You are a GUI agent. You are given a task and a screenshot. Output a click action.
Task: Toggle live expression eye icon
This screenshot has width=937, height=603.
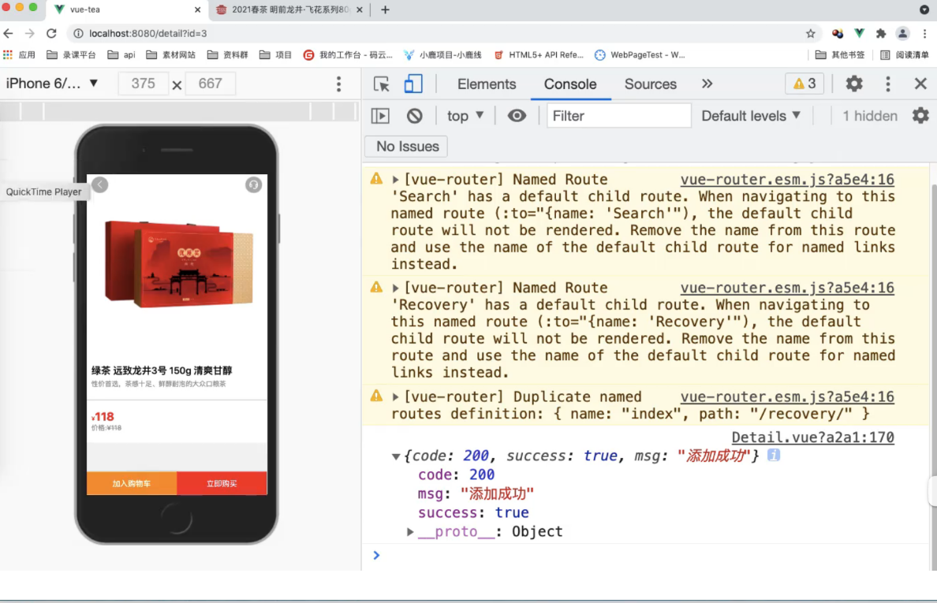(517, 116)
